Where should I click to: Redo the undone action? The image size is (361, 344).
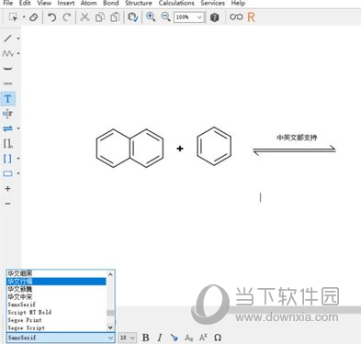(67, 17)
